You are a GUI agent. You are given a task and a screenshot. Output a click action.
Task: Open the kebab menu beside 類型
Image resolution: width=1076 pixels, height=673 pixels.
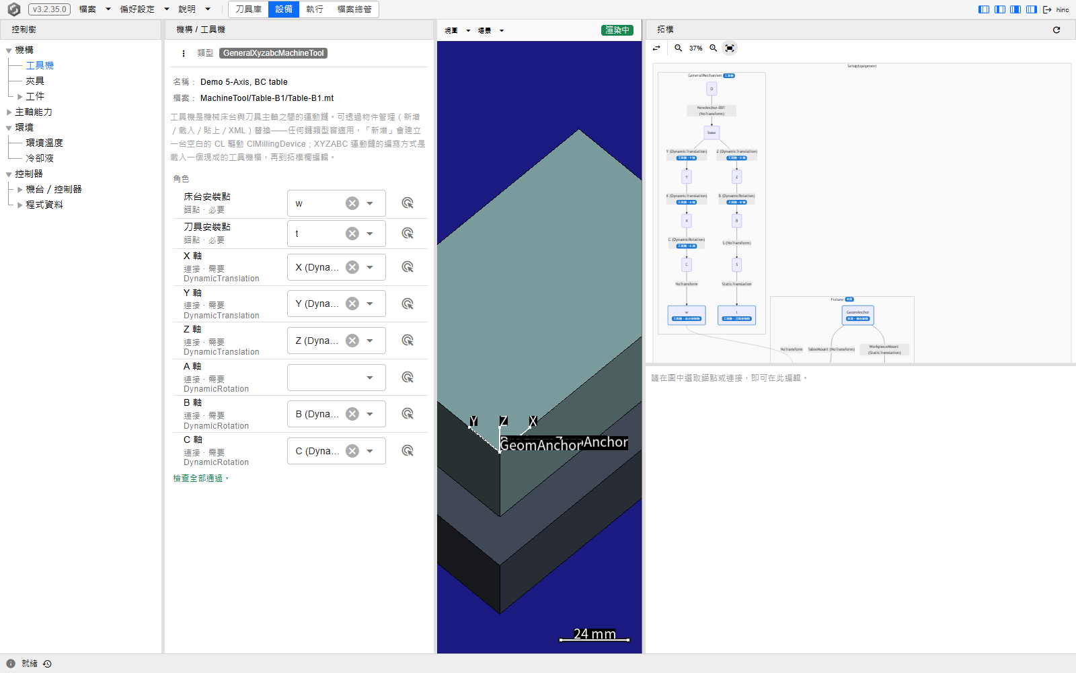tap(184, 53)
